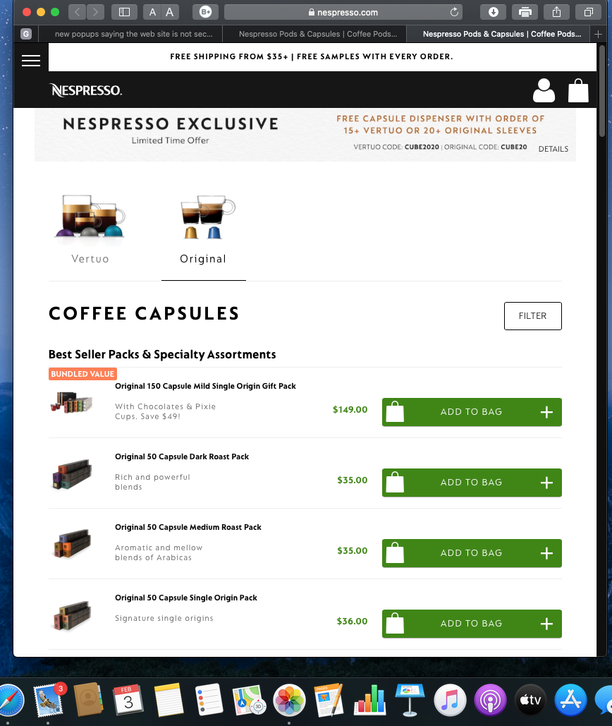612x726 pixels.
Task: Open Safari's downloads icon
Action: click(493, 12)
